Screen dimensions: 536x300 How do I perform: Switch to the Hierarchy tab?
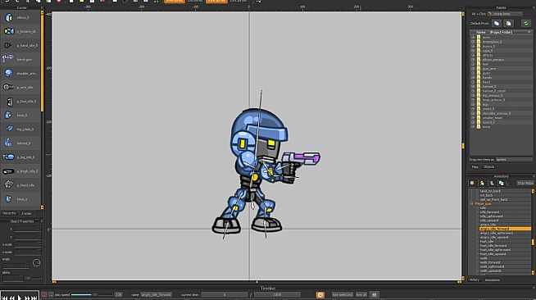point(9,213)
